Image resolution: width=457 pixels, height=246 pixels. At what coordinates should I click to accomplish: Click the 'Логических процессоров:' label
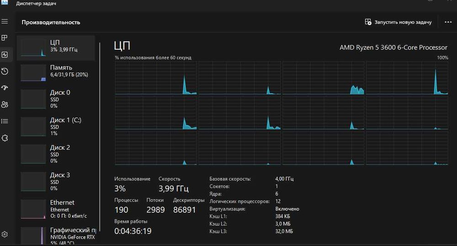(239, 201)
